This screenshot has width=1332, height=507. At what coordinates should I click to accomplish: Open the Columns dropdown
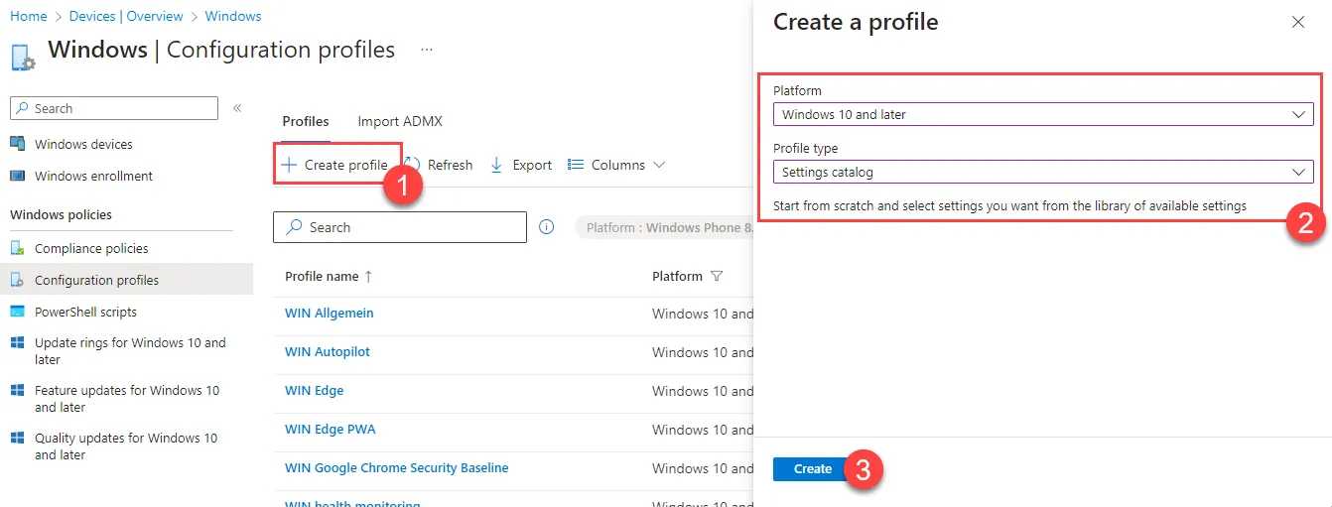tap(615, 165)
